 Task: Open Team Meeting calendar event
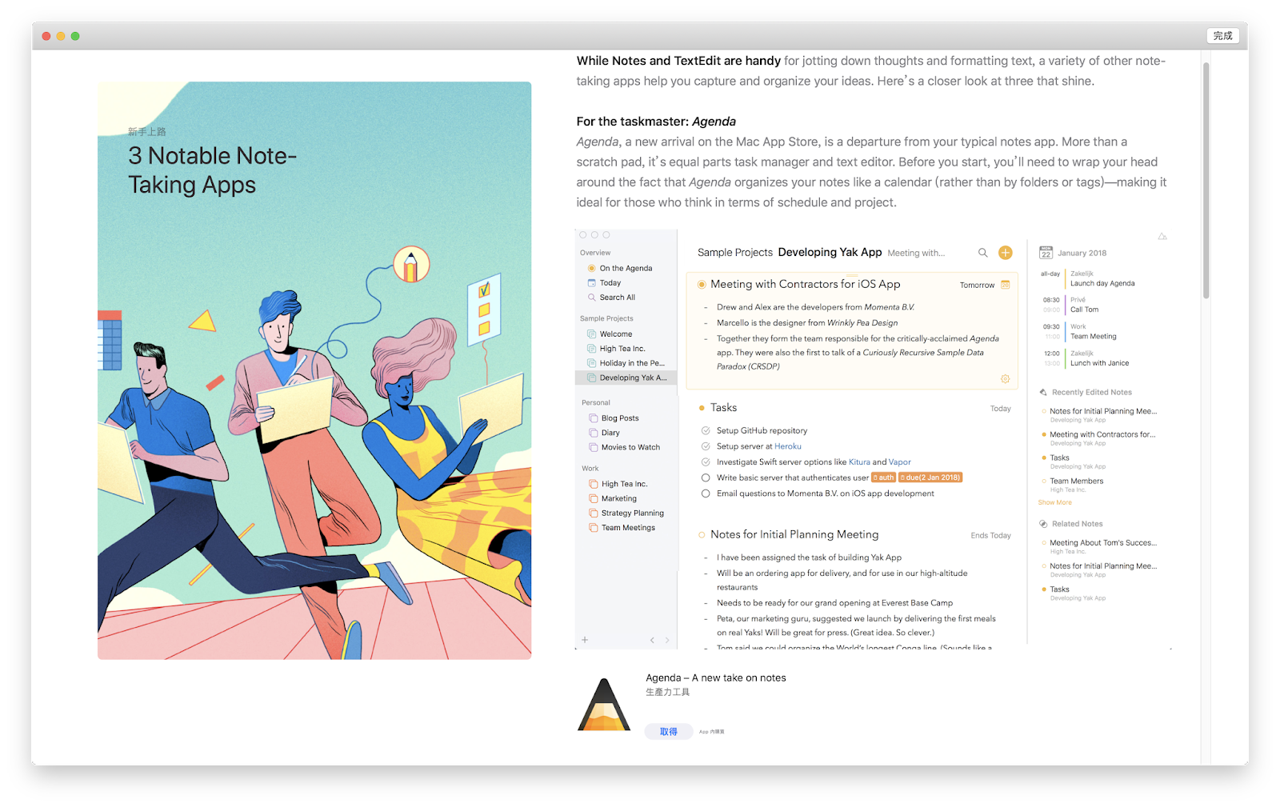1093,337
